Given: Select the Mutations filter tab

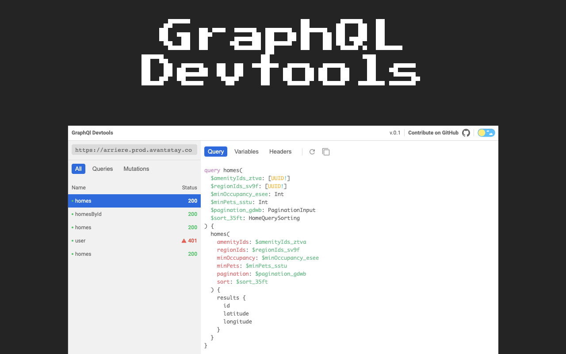Looking at the screenshot, I should tap(136, 169).
